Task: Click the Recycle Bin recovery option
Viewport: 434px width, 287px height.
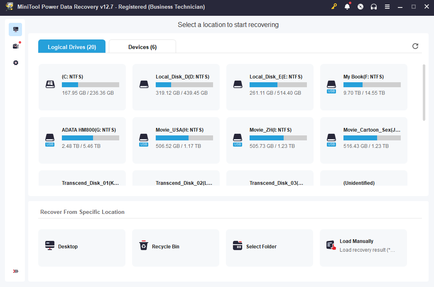Action: pyautogui.click(x=176, y=248)
